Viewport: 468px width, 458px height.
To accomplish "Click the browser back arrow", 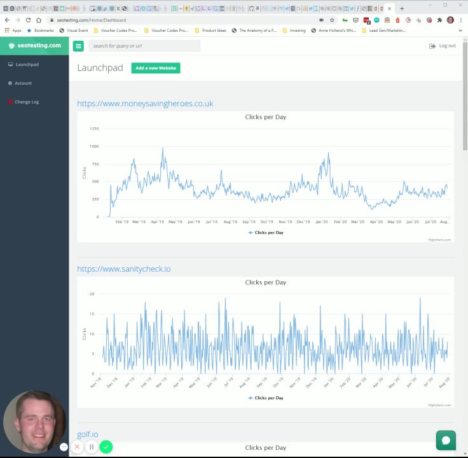I will (x=7, y=20).
